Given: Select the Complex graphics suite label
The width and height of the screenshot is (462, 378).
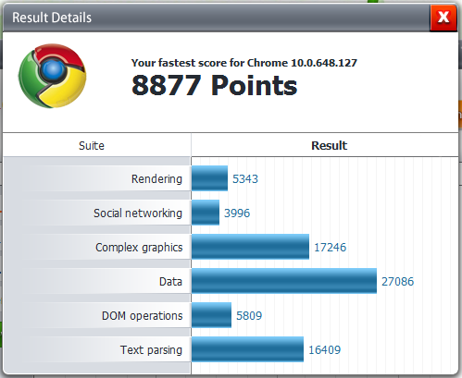Looking at the screenshot, I should 139,248.
